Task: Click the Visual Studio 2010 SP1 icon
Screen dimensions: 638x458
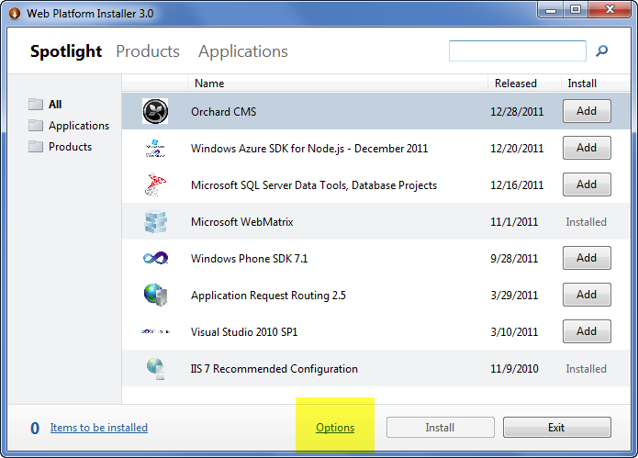Action: (155, 331)
